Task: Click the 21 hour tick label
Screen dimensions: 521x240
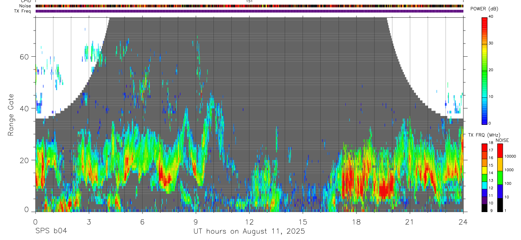Action: pos(410,222)
